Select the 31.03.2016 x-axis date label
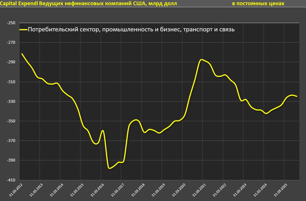The width and height of the screenshot is (306, 201). [x=96, y=190]
